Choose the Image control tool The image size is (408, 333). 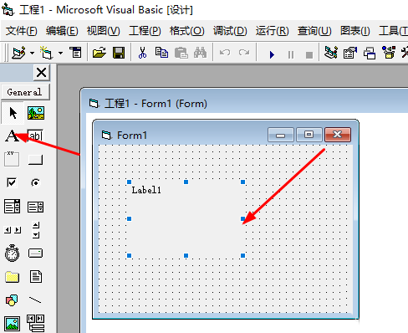tap(12, 324)
